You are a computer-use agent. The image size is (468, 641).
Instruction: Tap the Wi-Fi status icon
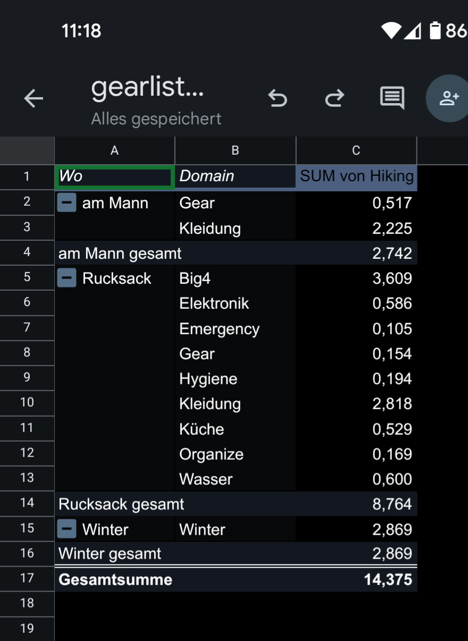point(391,31)
